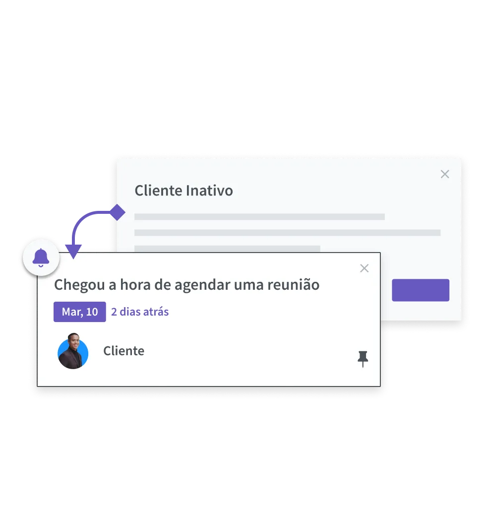Screen dimensions: 484x516
Task: Select the Mar, 10 date badge
Action: pos(80,312)
